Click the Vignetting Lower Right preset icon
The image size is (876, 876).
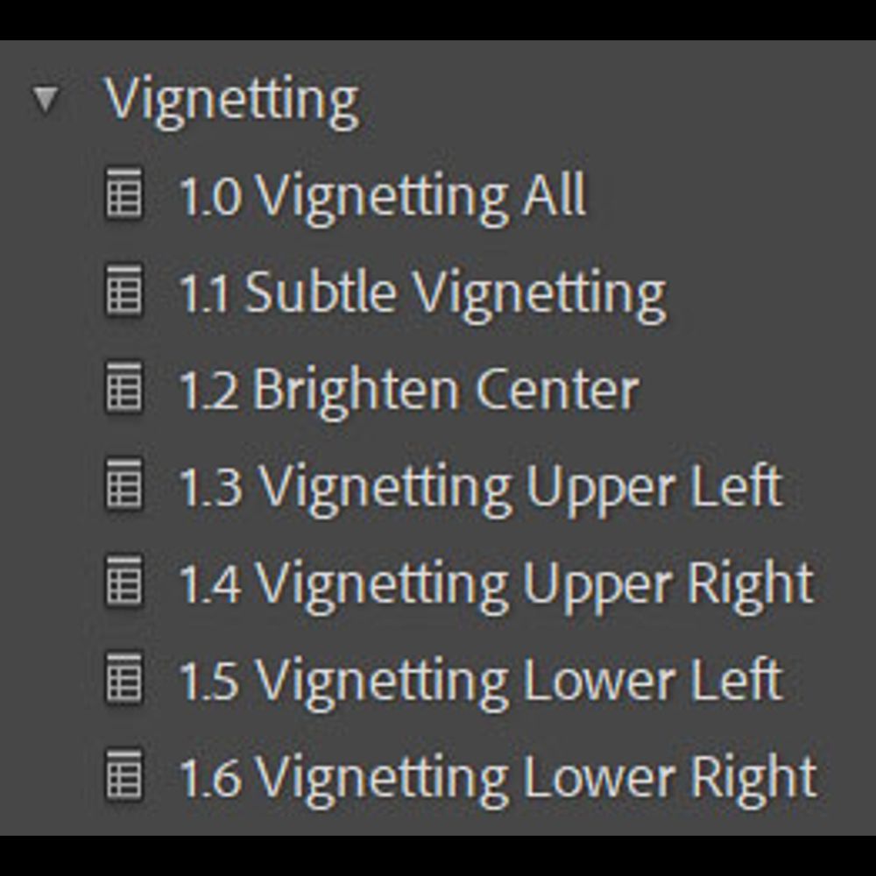tap(124, 777)
